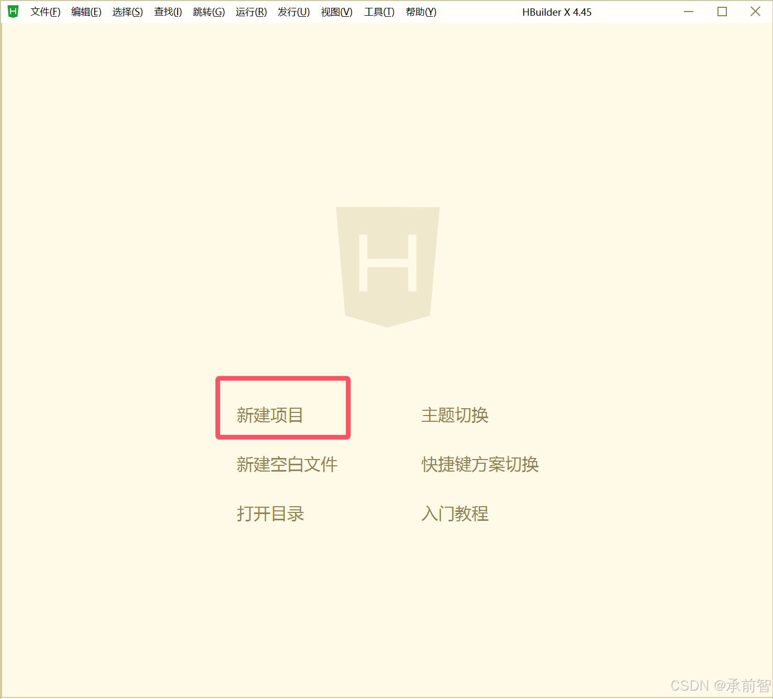
Task: Click 主题切换 to switch theme
Action: click(455, 415)
